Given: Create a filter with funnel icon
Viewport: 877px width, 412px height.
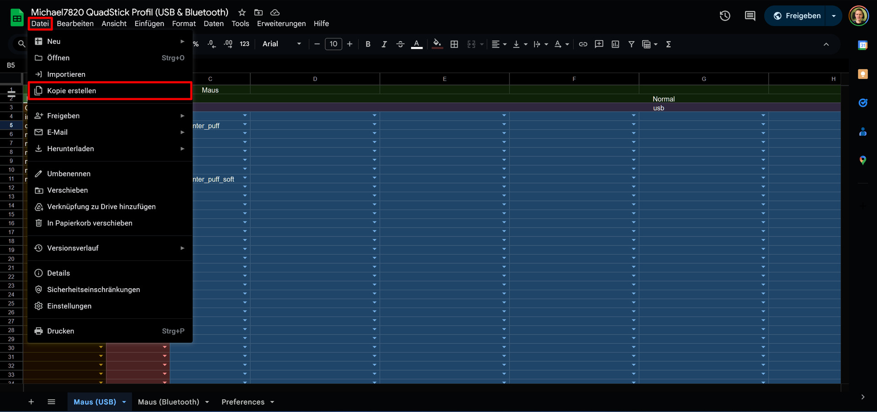Looking at the screenshot, I should (631, 44).
